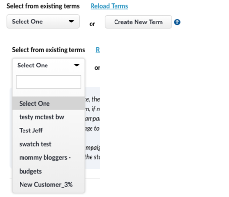Click the italic help text behind the dropdown
This screenshot has height=197, width=229.
click(x=92, y=128)
